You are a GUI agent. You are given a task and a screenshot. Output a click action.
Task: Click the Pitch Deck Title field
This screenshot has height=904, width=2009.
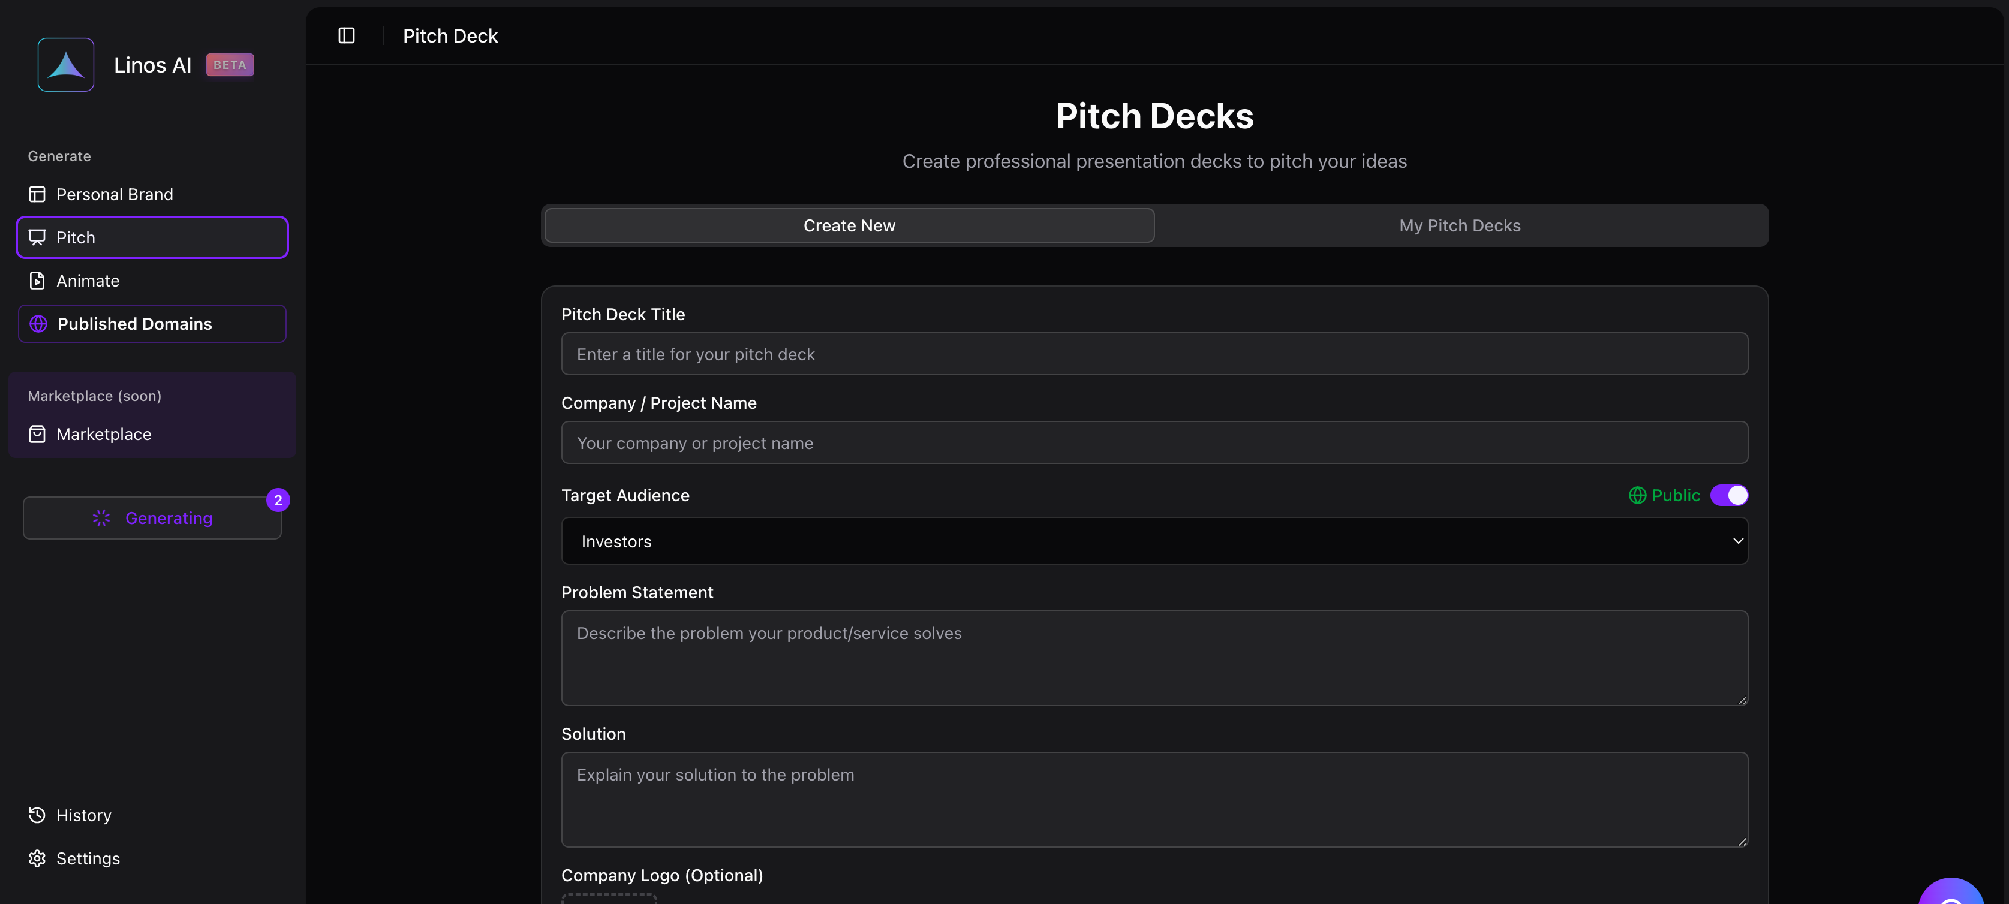[1154, 354]
